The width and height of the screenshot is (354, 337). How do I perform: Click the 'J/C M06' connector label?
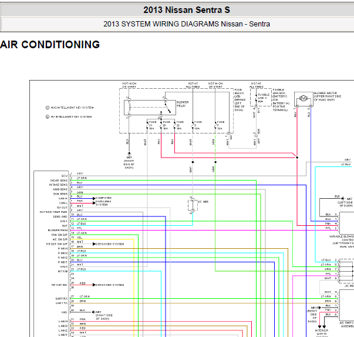[203, 202]
